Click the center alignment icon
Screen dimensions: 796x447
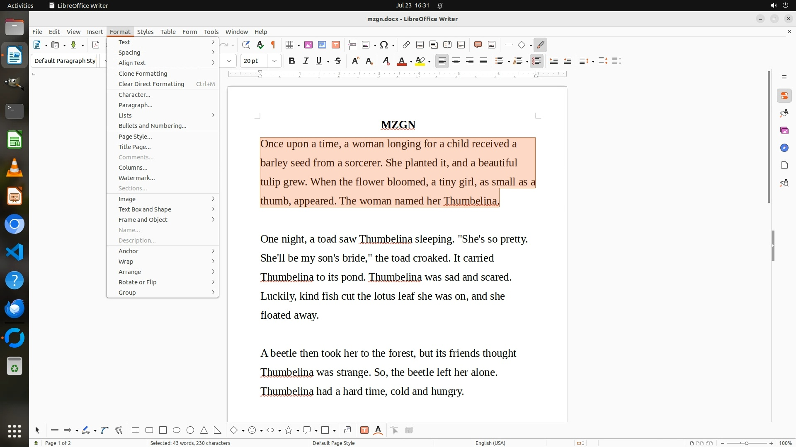tap(456, 61)
